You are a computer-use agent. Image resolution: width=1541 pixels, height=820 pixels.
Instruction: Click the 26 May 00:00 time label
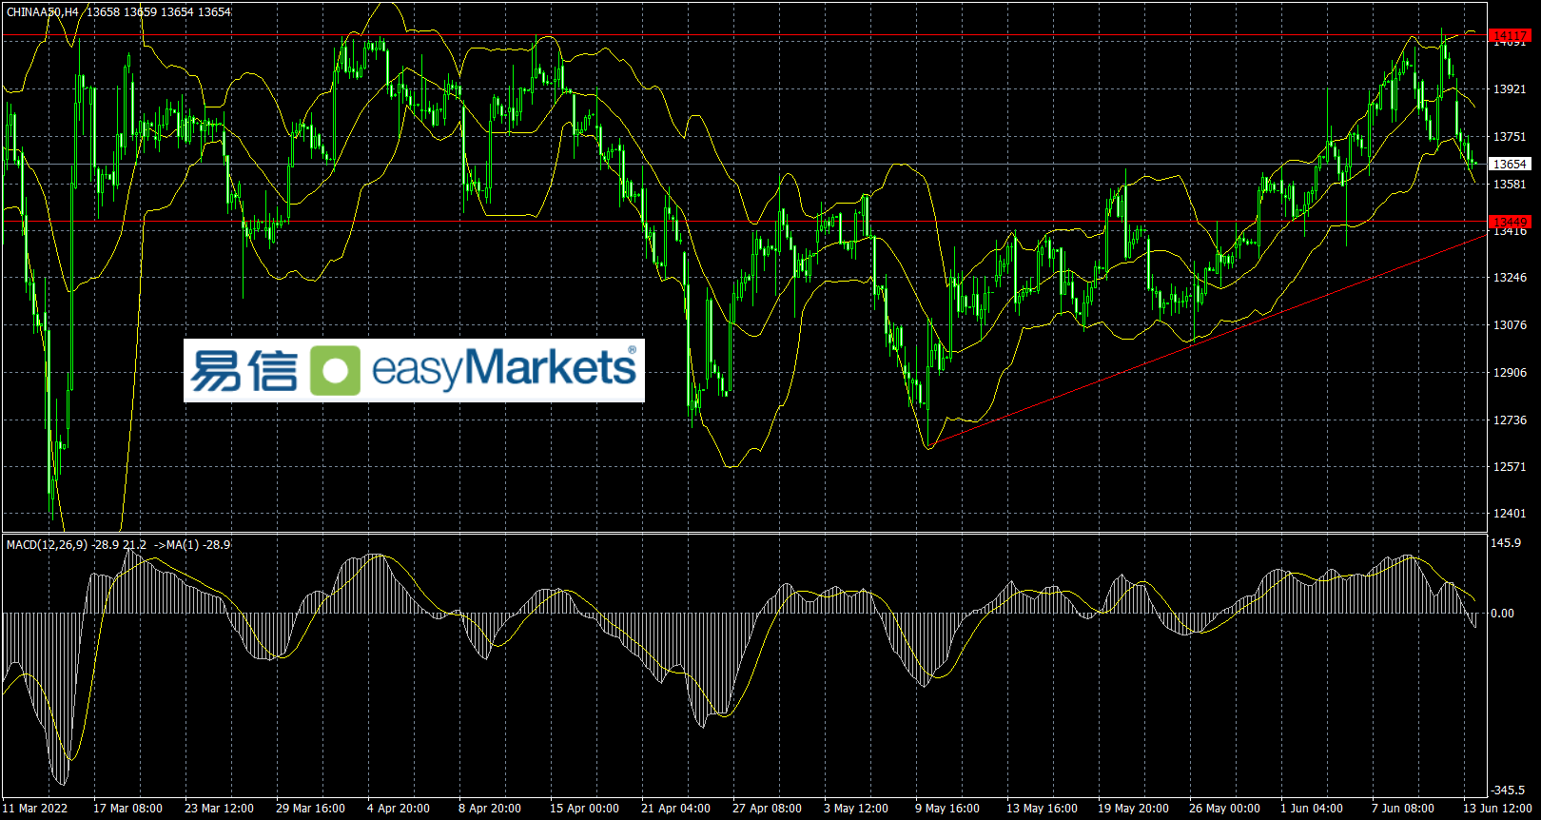click(1224, 809)
